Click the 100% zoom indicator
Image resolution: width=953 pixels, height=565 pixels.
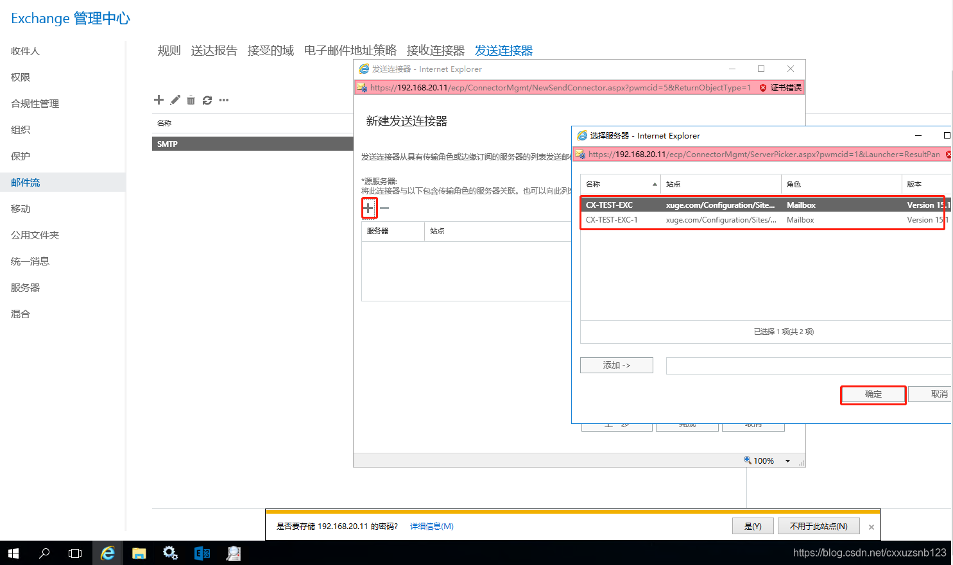[759, 460]
